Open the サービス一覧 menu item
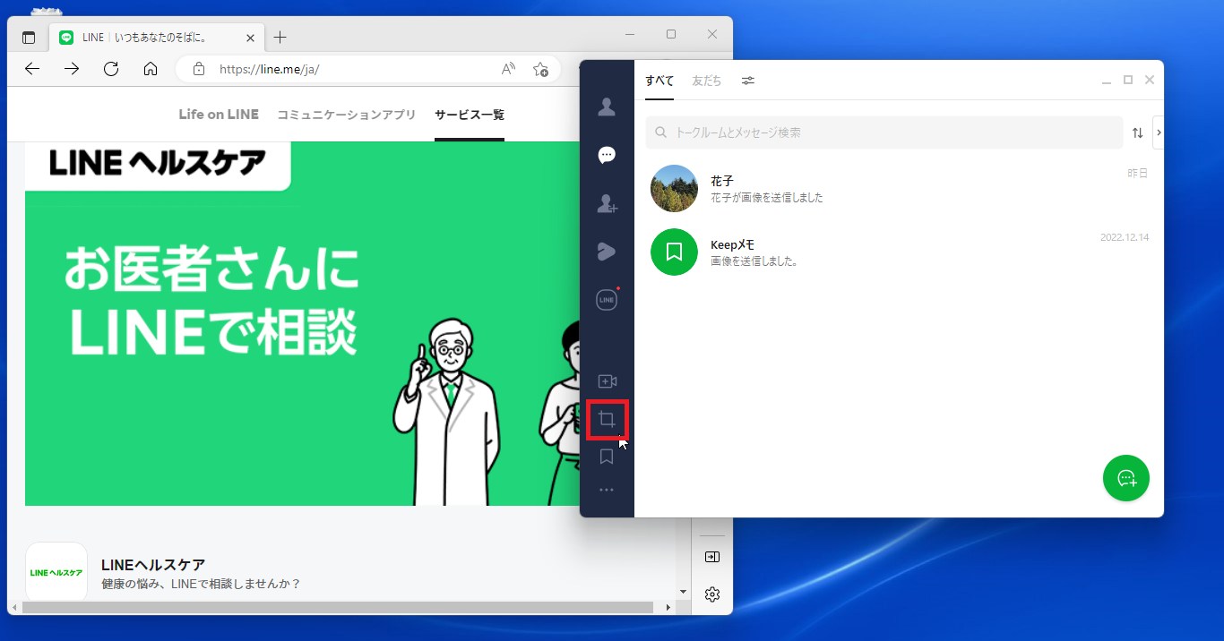1224x641 pixels. click(469, 115)
